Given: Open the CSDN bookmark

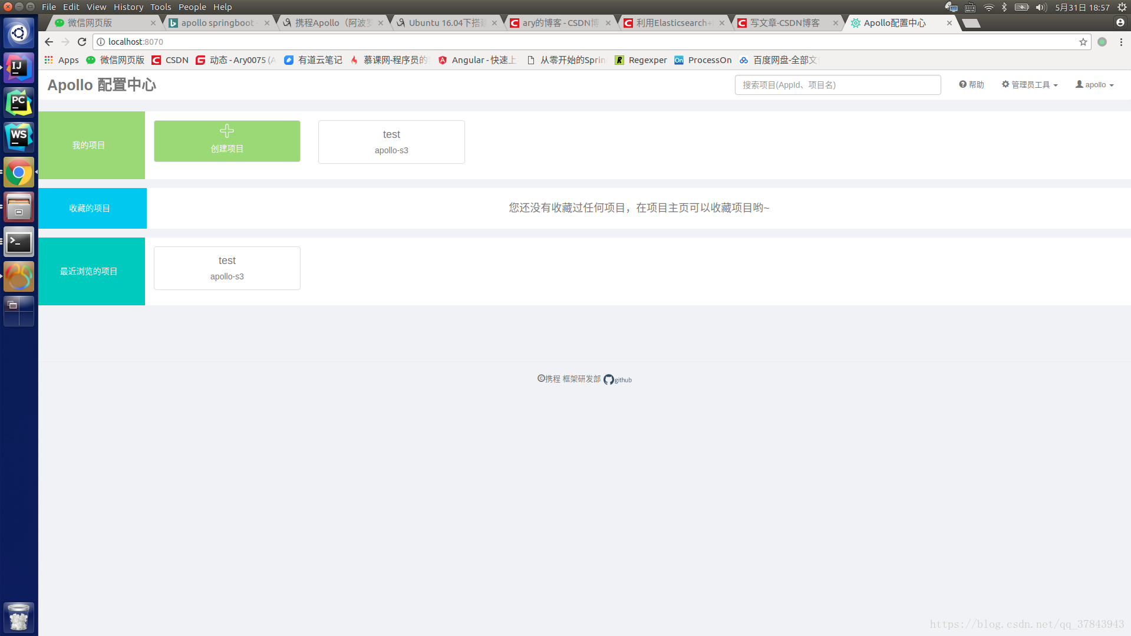Looking at the screenshot, I should coord(170,60).
